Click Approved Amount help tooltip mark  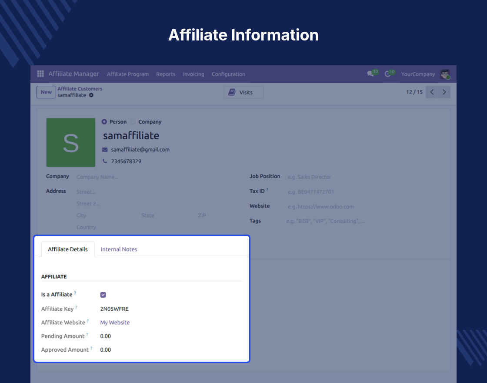91,348
